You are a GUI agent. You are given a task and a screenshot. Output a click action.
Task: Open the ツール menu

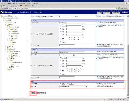[x=29, y=3]
